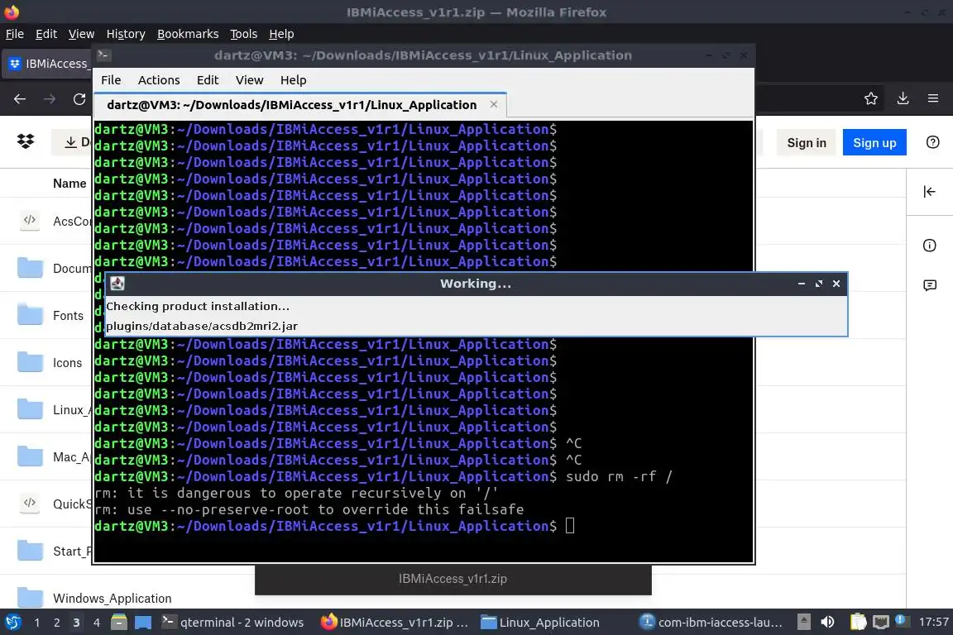Open qterminal File menu
Screen dimensions: 953x635
tap(111, 80)
